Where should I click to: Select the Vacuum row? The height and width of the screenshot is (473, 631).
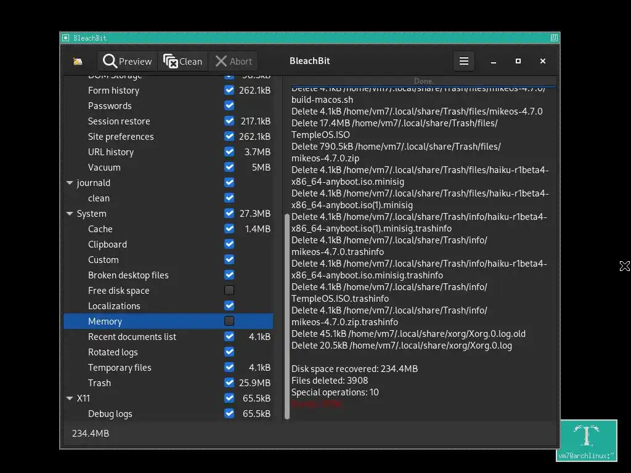[168, 167]
